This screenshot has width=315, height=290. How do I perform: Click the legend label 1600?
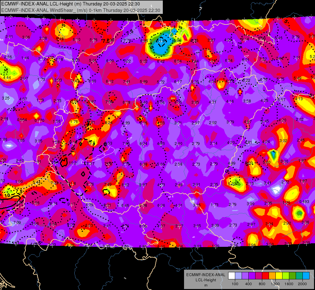coord(289,284)
